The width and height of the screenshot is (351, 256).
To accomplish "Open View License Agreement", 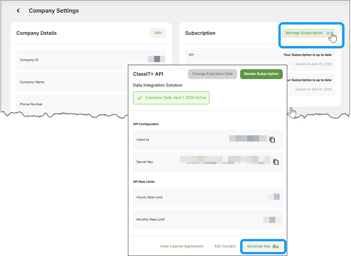I will [181, 246].
